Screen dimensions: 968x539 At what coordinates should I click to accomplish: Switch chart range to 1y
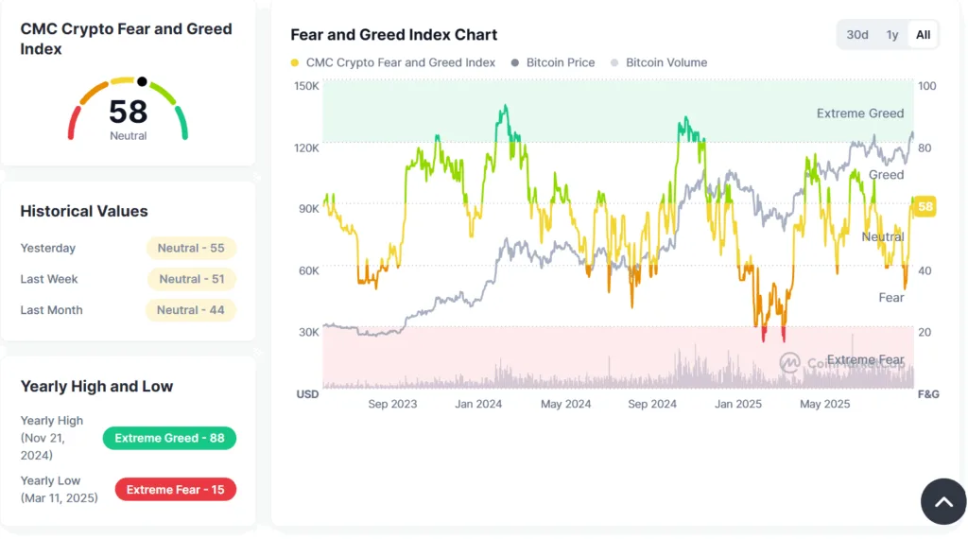(x=891, y=35)
